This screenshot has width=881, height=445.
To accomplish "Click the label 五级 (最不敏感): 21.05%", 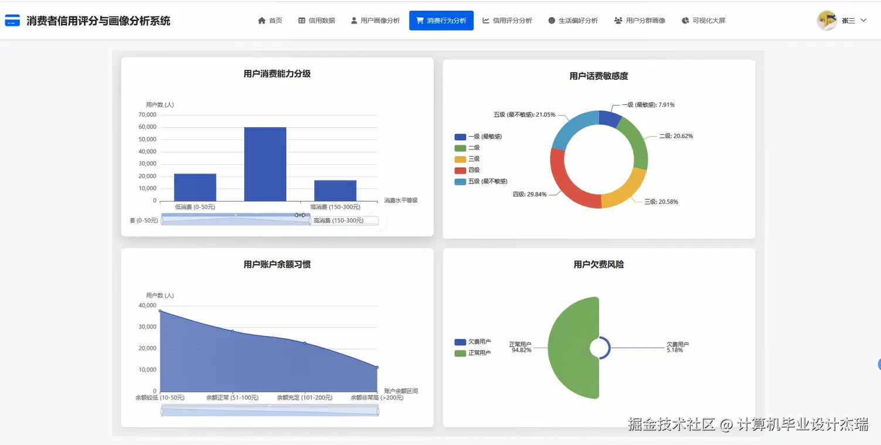I will [524, 115].
